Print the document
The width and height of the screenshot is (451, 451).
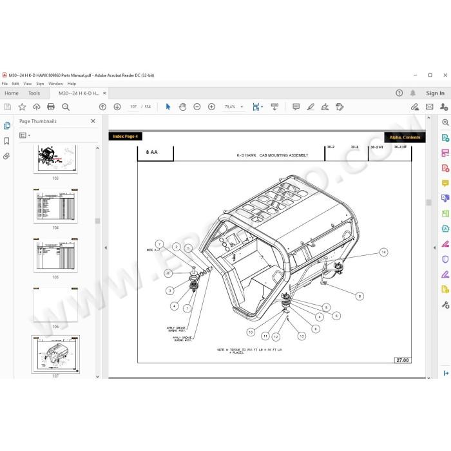tap(51, 107)
